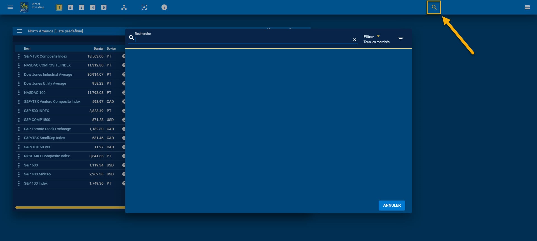Switch to workspace tab 5
Viewport: 537px width, 241px height.
(104, 7)
